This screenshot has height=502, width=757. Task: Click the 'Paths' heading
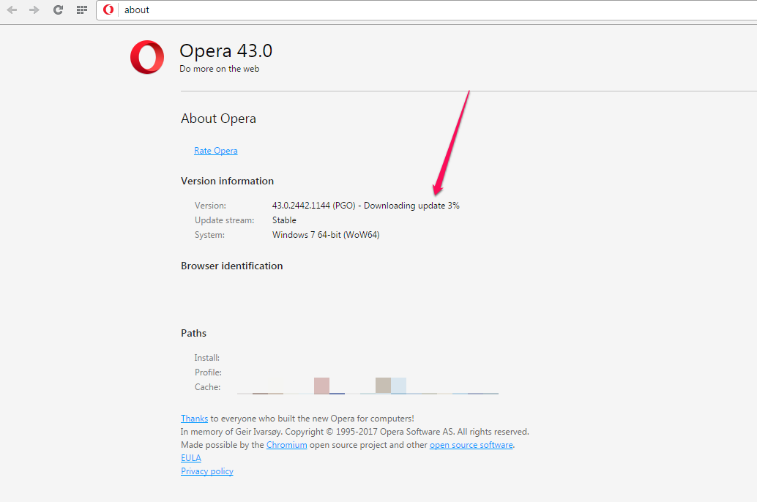tap(193, 333)
